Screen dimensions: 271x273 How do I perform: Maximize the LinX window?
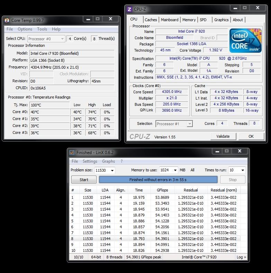pos(227,152)
